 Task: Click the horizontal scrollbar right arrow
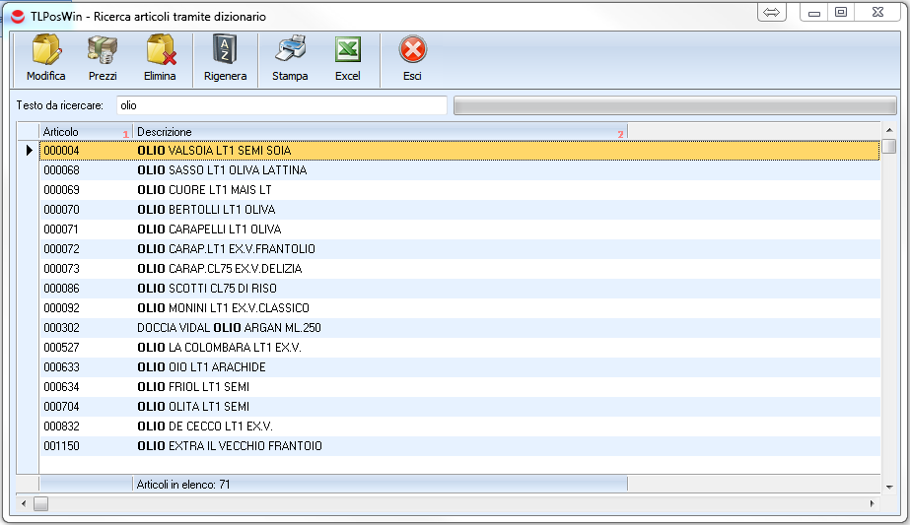872,503
